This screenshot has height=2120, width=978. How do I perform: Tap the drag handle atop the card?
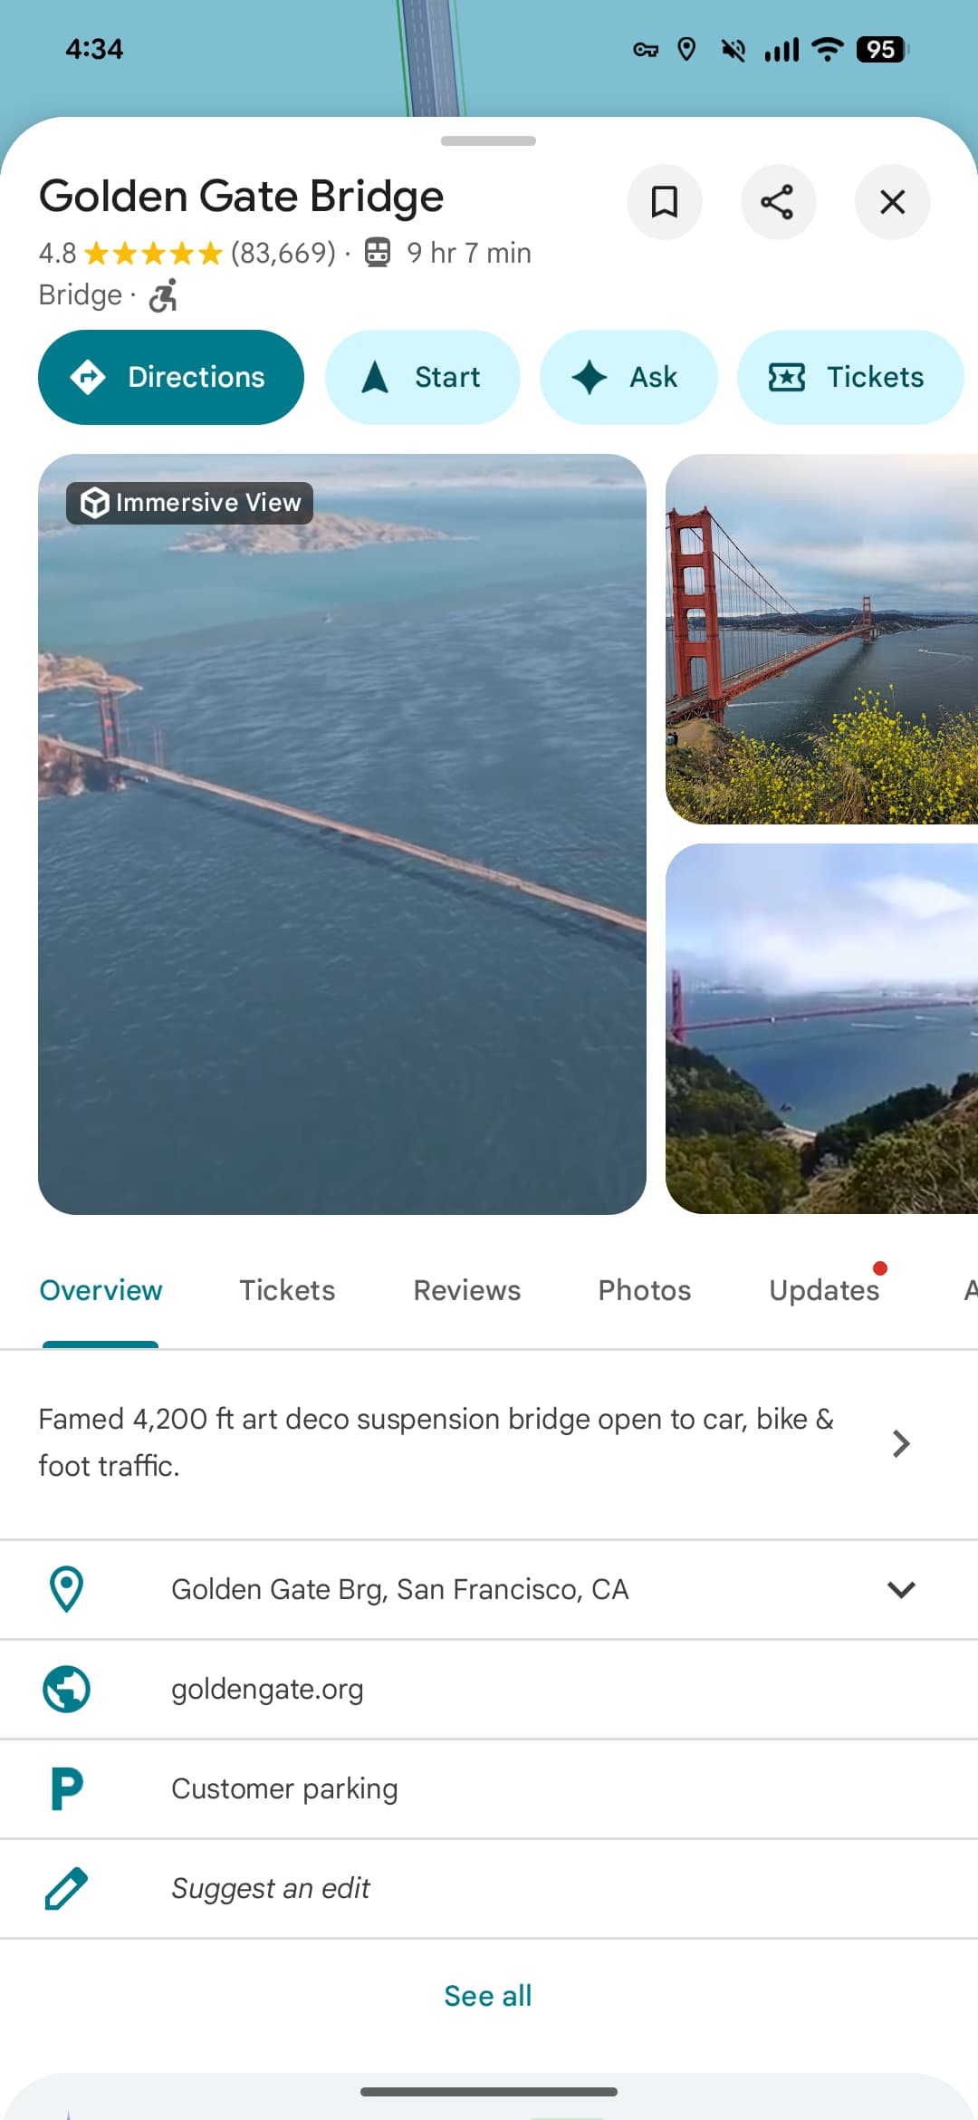[x=488, y=141]
